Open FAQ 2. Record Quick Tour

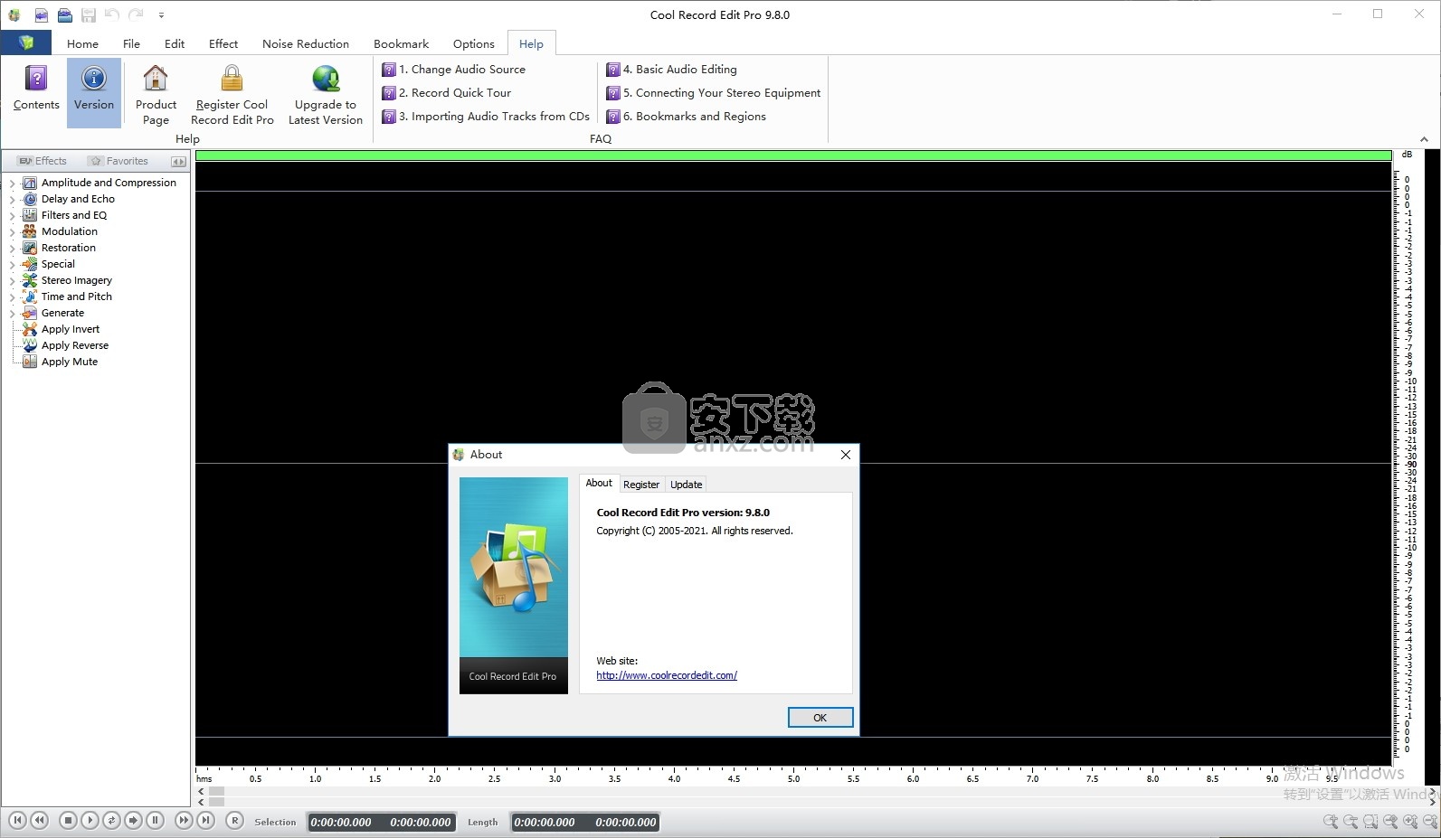(x=447, y=93)
